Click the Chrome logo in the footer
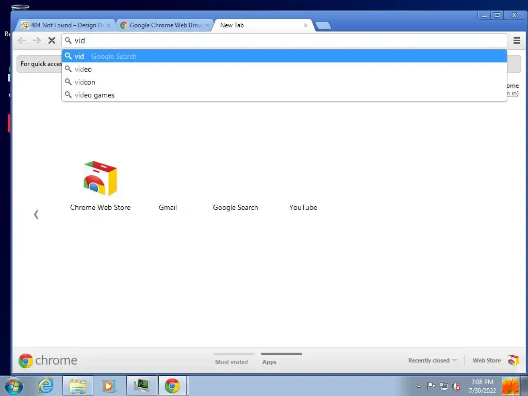 [x=48, y=360]
